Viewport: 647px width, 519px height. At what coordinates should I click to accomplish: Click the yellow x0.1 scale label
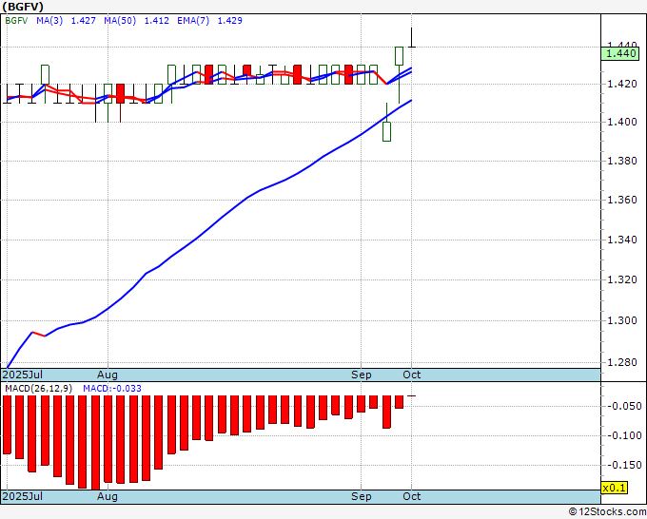click(x=615, y=488)
